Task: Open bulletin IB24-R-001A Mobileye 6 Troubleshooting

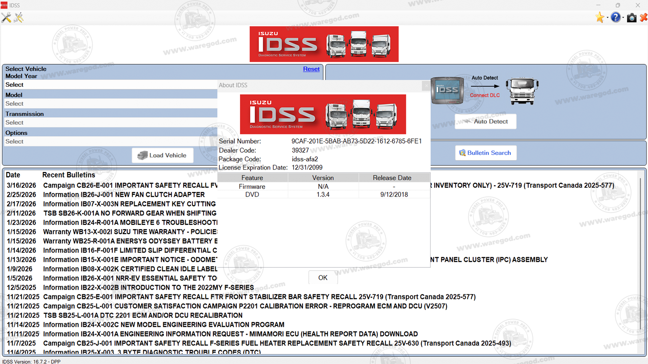Action: (x=112, y=222)
